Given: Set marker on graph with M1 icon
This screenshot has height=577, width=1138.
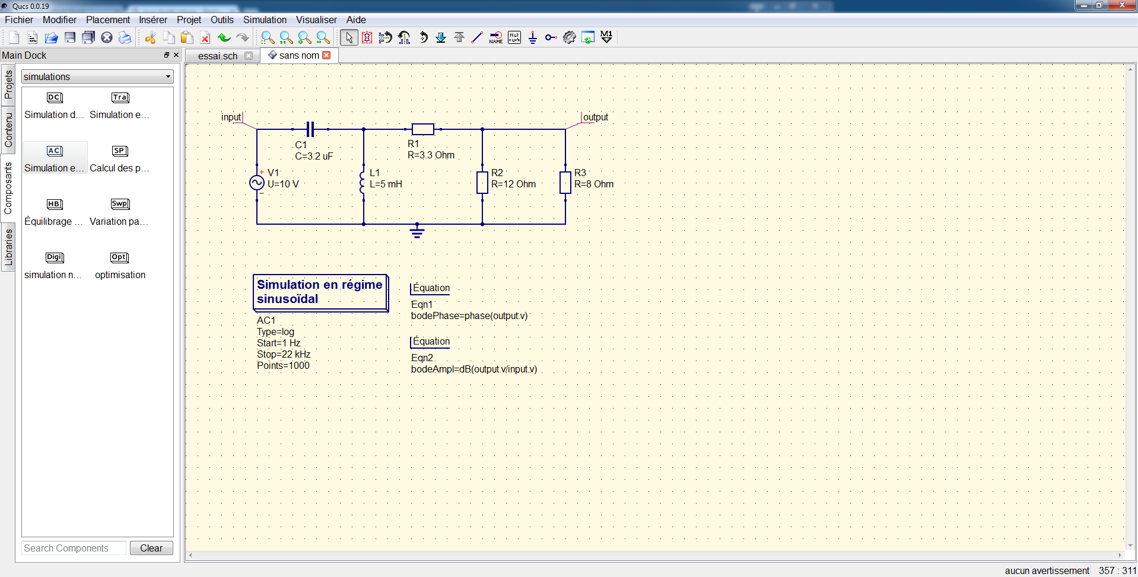Looking at the screenshot, I should click(606, 38).
